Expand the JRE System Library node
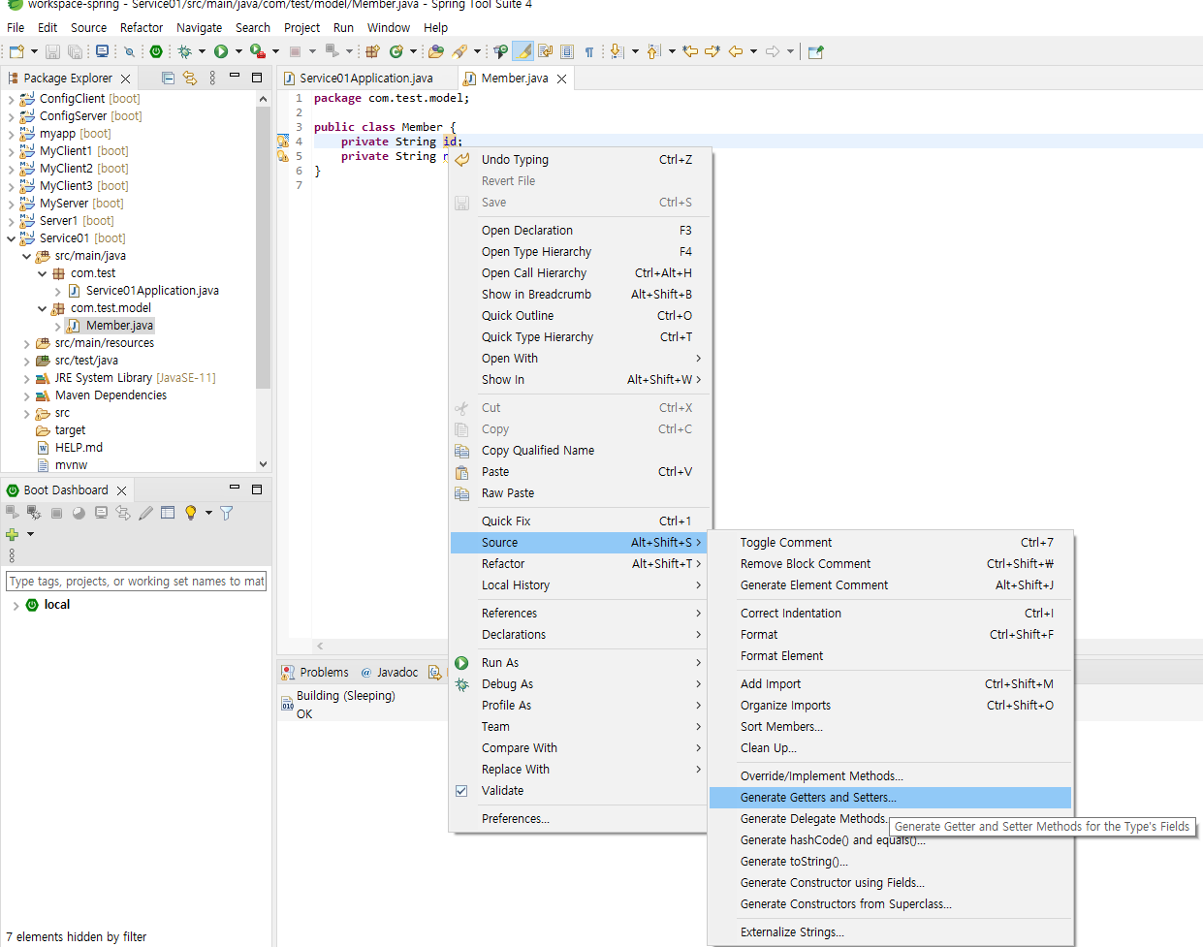 coord(26,378)
